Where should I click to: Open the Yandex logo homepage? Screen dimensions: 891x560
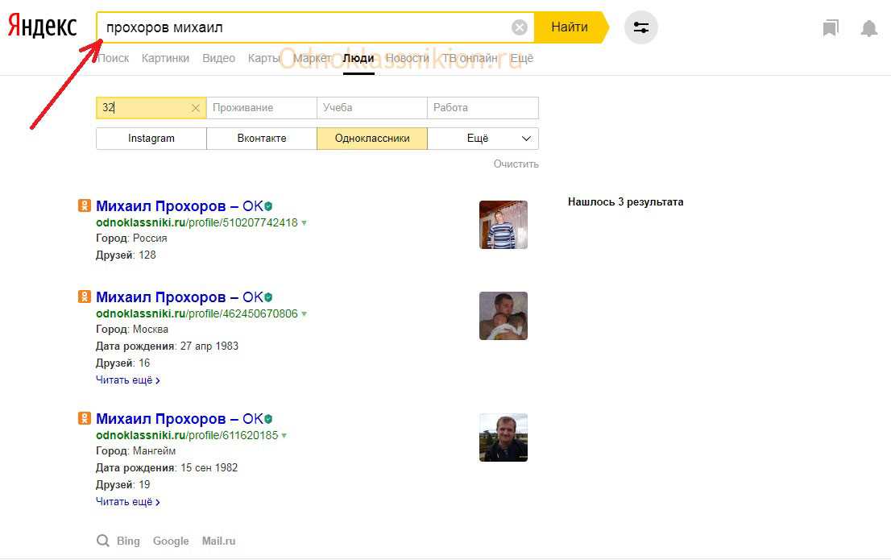42,27
